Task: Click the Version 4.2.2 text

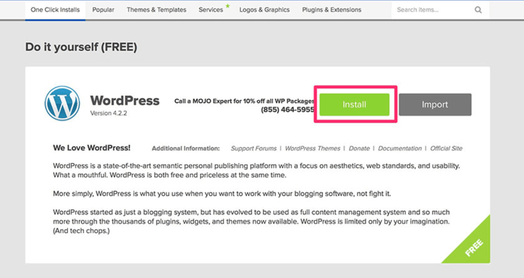Action: click(x=109, y=113)
